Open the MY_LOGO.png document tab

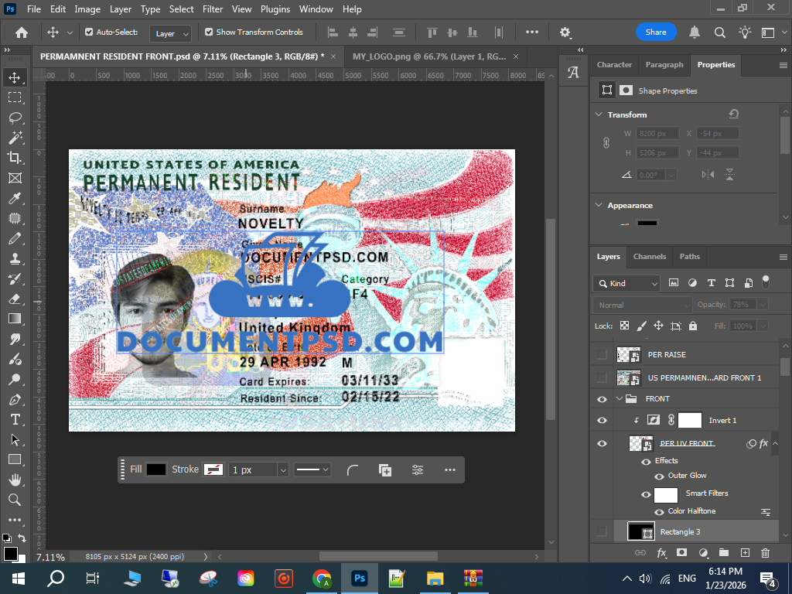click(429, 56)
